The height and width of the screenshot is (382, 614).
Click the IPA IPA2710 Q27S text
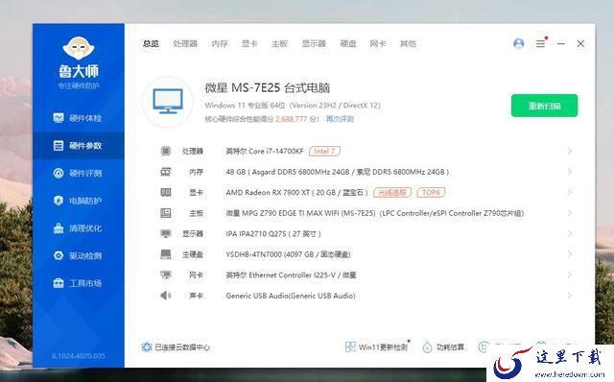click(273, 234)
